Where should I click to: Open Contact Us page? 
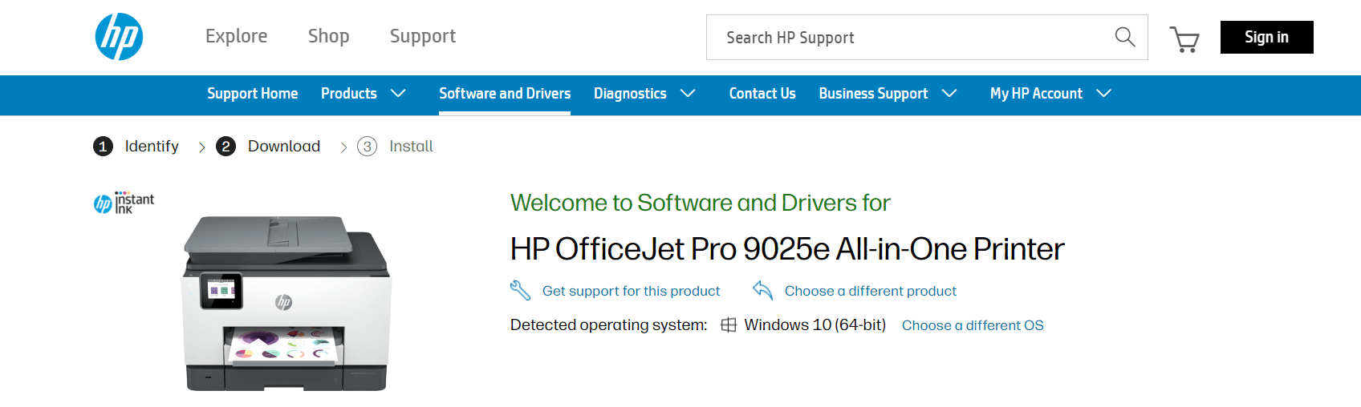[762, 94]
